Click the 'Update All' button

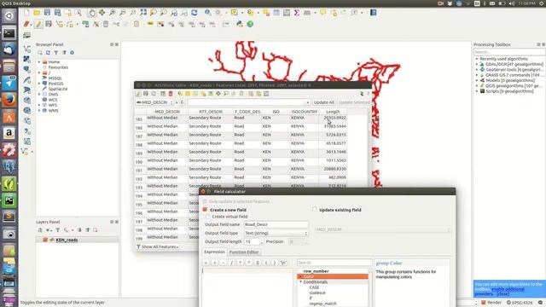[323, 102]
